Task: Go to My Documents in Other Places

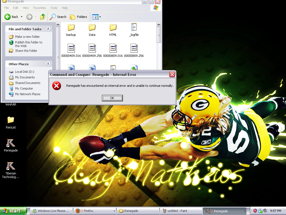Action: [25, 77]
